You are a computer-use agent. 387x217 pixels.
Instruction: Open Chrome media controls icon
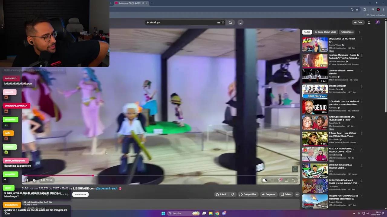point(372,9)
